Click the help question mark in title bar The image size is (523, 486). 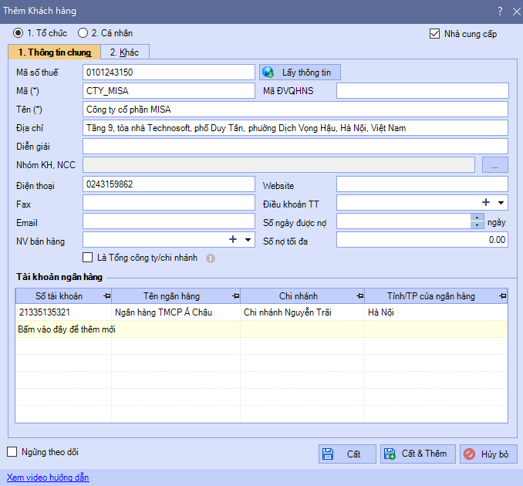click(498, 11)
